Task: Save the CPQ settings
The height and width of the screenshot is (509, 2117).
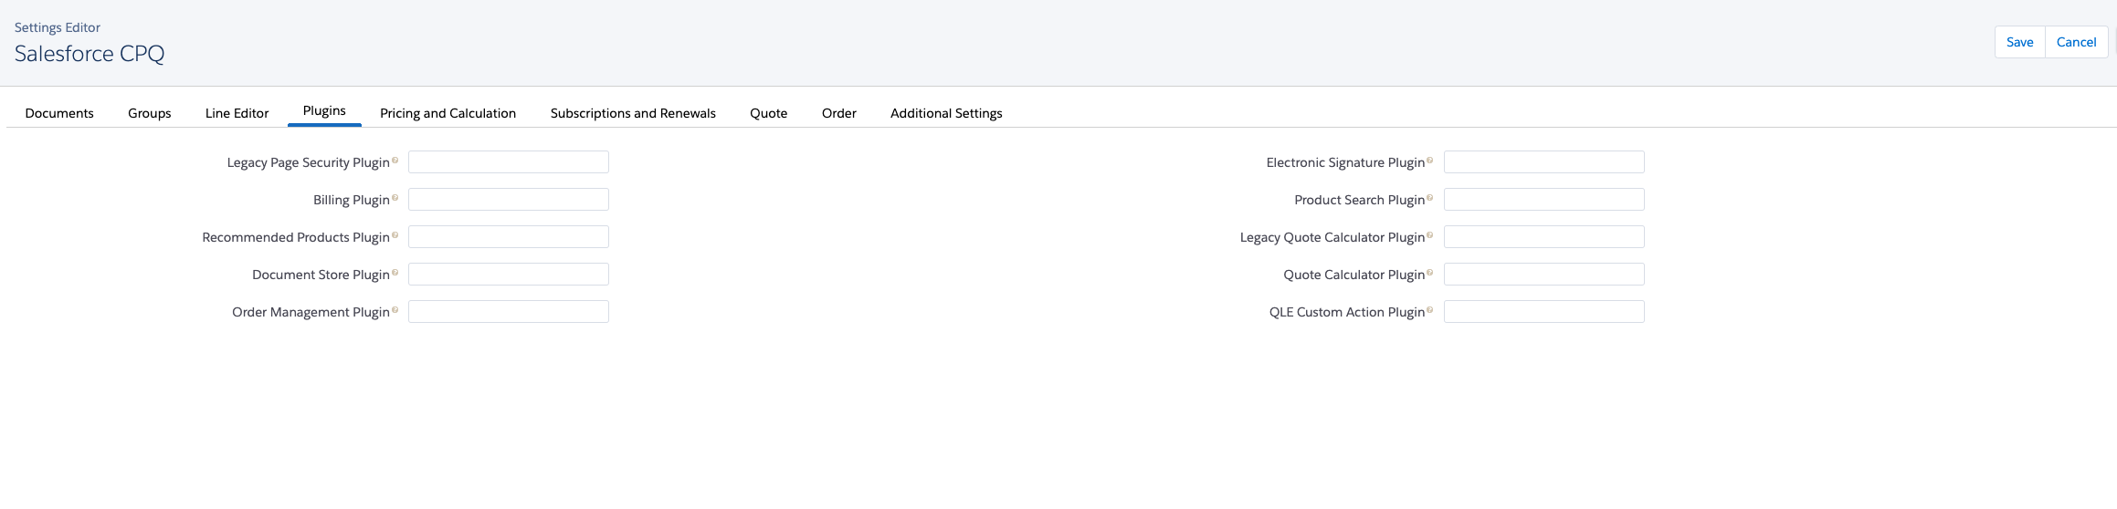Action: click(x=2020, y=42)
